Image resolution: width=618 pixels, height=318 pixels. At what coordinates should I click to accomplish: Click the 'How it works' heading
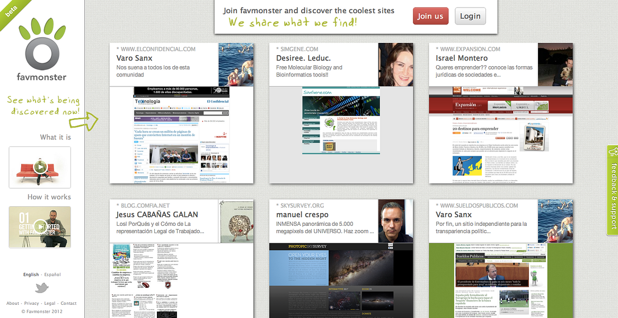pyautogui.click(x=49, y=197)
